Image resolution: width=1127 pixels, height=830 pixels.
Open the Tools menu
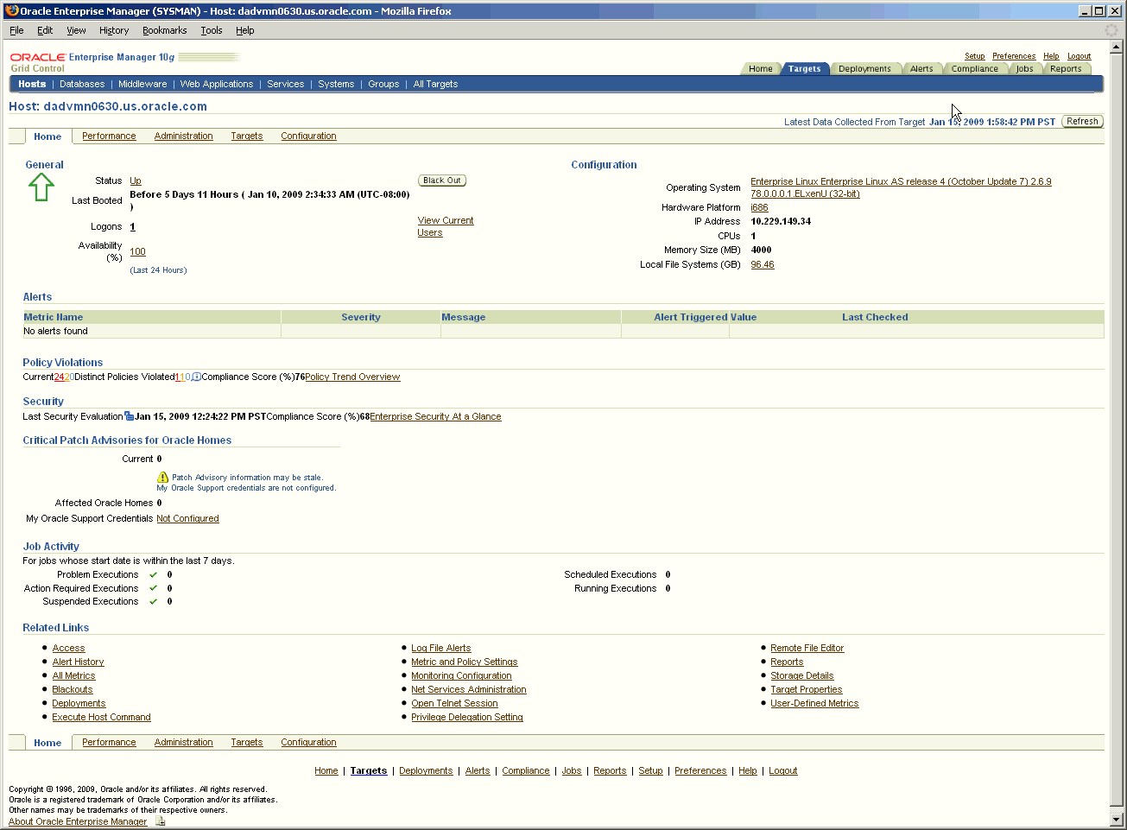211,30
